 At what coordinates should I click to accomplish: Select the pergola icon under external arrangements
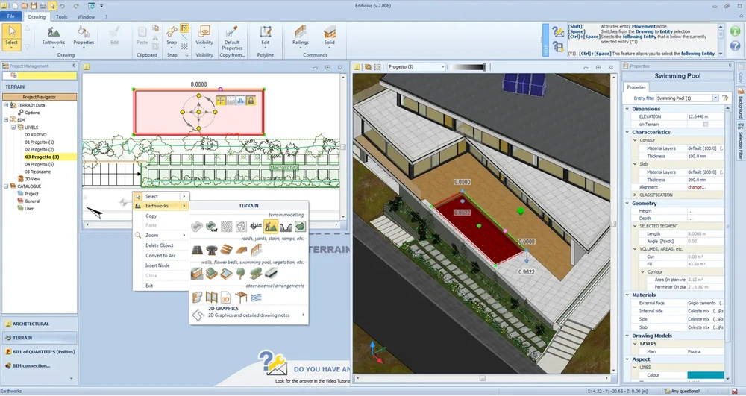click(x=242, y=298)
